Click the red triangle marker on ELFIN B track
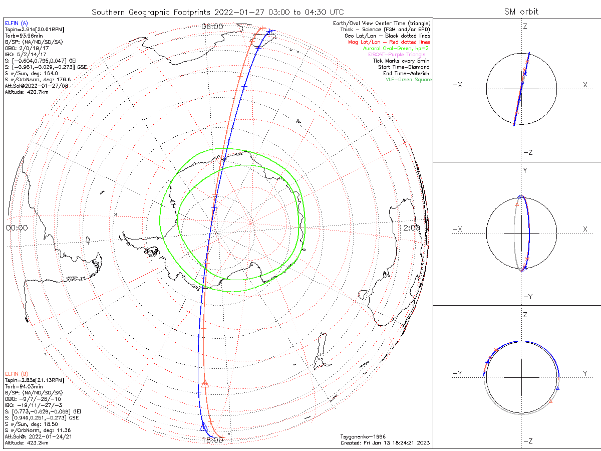The width and height of the screenshot is (601, 451). (205, 384)
